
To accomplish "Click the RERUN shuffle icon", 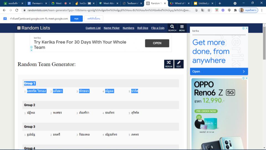I will click(168, 64).
